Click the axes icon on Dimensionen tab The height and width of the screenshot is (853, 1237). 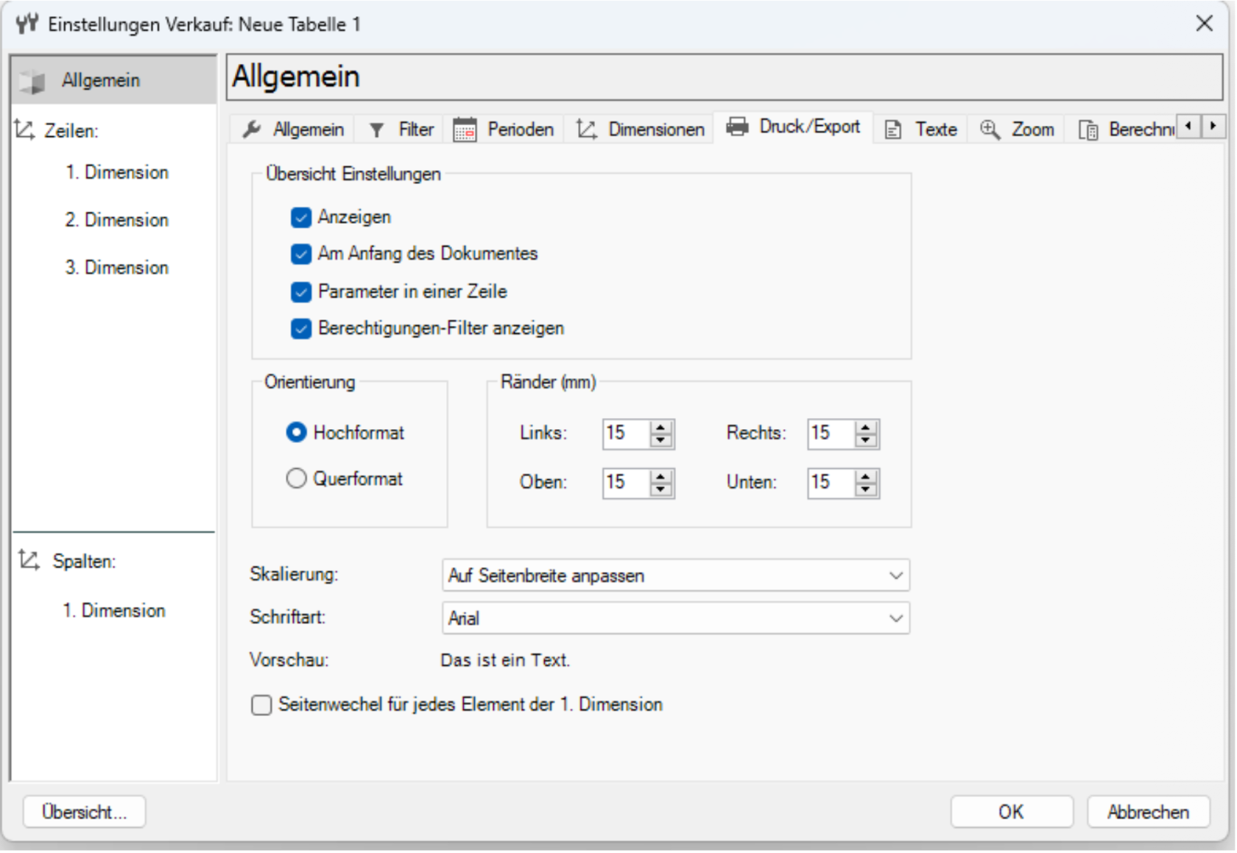click(587, 130)
